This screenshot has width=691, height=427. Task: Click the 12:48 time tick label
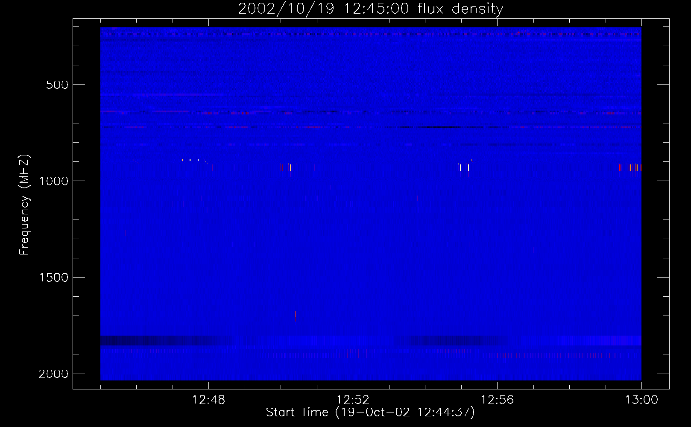(208, 400)
